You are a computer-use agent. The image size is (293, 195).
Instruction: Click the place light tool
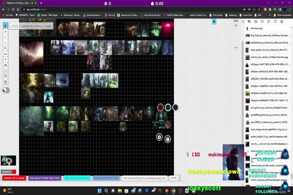point(5,59)
